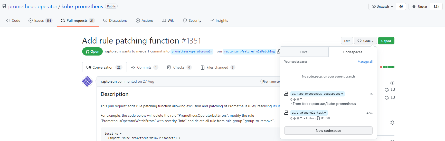Click the gear icon beside reviewers section
Screen dimensions: 445x141
point(392,83)
